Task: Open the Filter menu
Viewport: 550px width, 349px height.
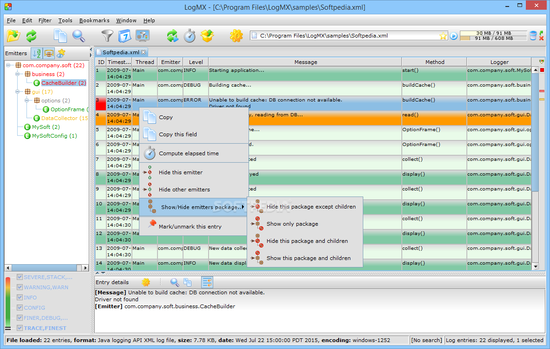Action: (x=45, y=20)
